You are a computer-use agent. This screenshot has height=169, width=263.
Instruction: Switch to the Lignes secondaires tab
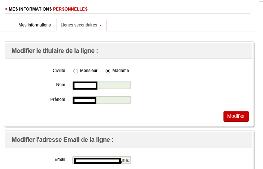point(79,25)
